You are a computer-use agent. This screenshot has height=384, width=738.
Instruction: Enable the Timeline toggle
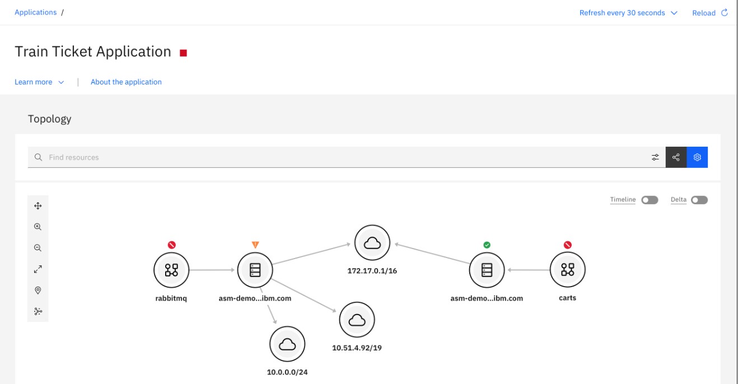(x=650, y=200)
